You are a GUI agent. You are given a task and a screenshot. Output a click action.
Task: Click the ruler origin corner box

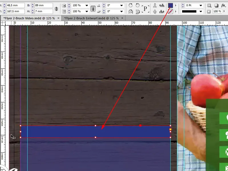coord(3,23)
